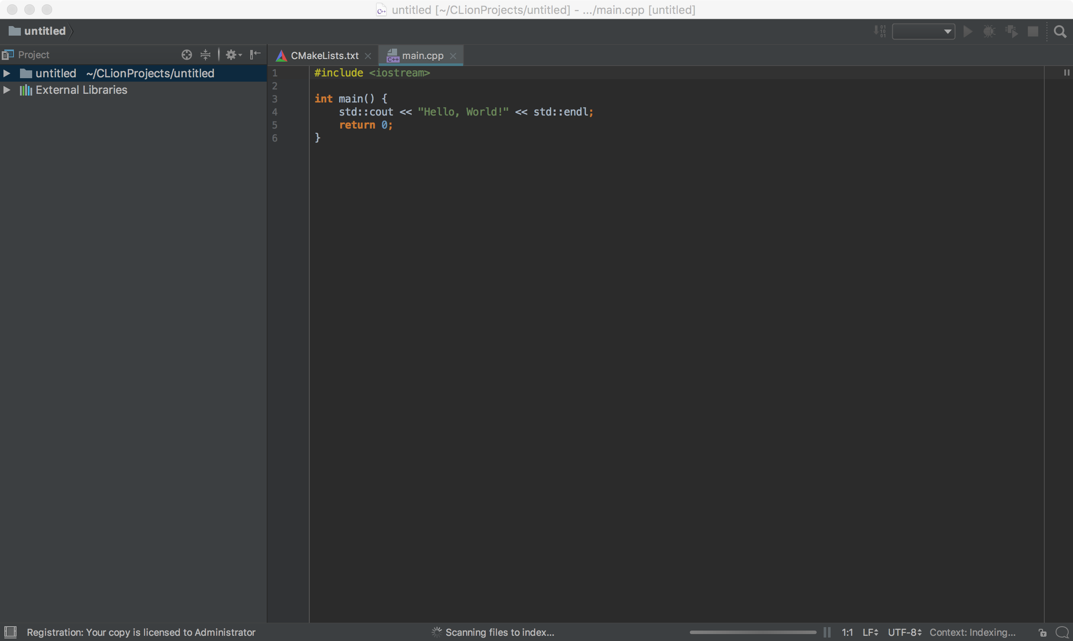Click the registration status message
1073x641 pixels.
click(x=141, y=632)
